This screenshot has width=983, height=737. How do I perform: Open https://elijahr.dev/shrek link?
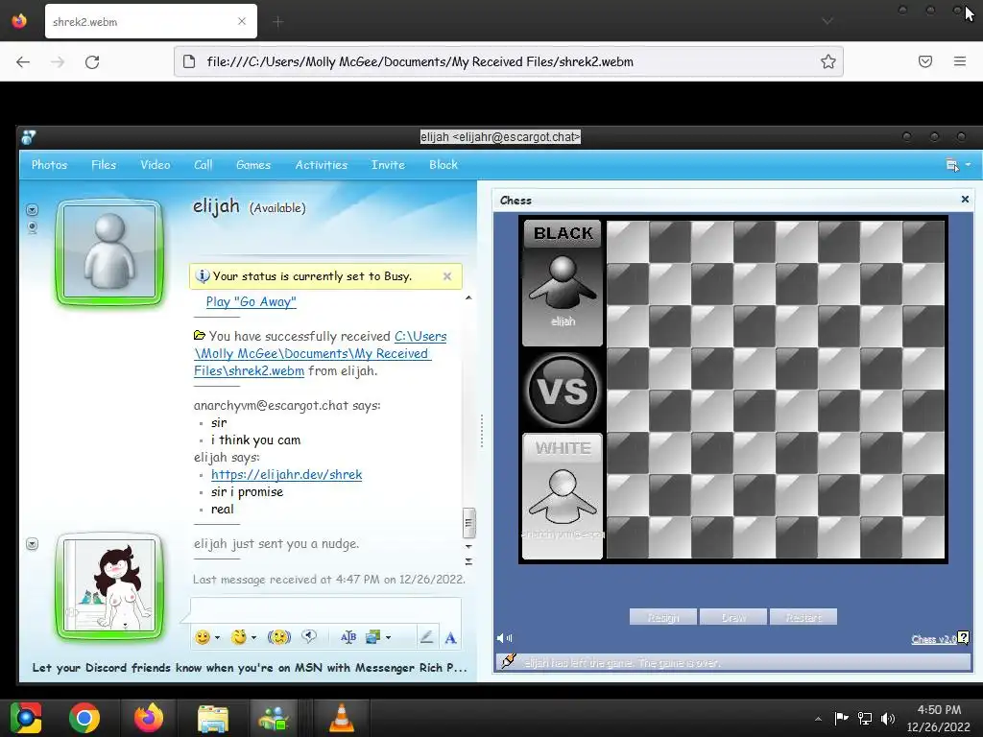pyautogui.click(x=286, y=474)
